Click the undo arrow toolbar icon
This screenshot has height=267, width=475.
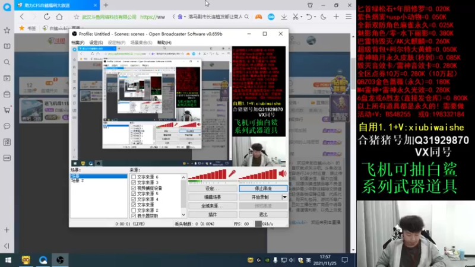click(x=309, y=17)
